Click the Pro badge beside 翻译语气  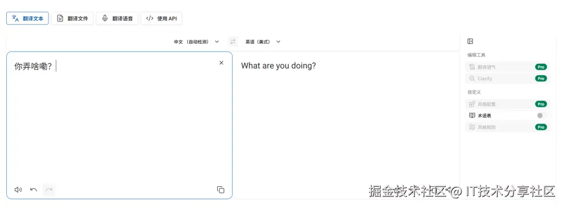coord(541,67)
